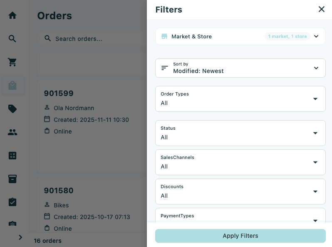Open the Sort by dropdown
The image size is (332, 247).
click(x=240, y=68)
